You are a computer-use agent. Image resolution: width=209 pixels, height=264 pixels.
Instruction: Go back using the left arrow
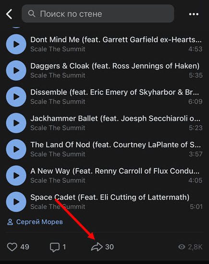(9, 14)
